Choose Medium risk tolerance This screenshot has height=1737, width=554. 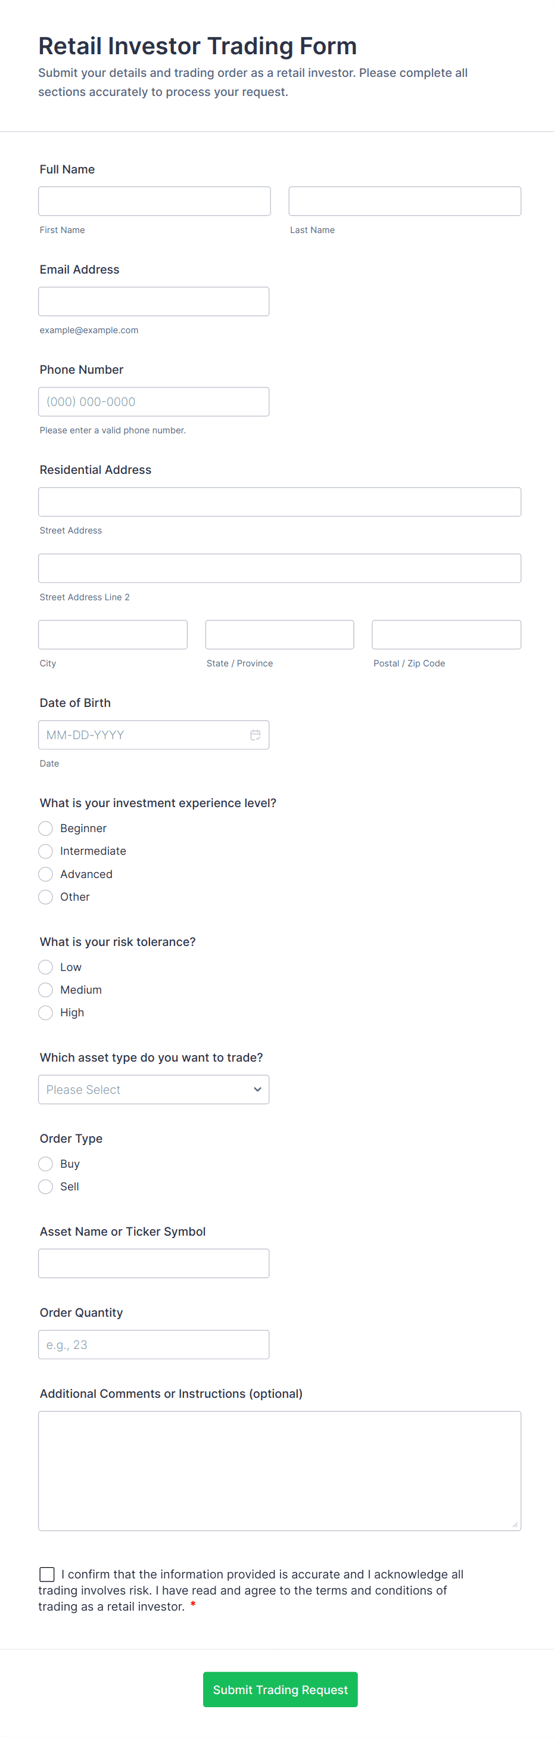[46, 990]
